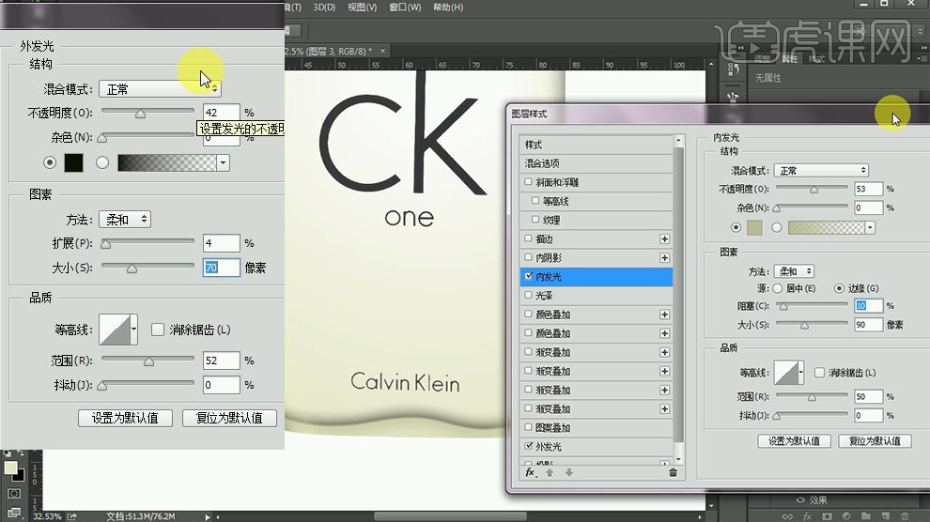Create a new group folder icon in Layers panel

866,516
